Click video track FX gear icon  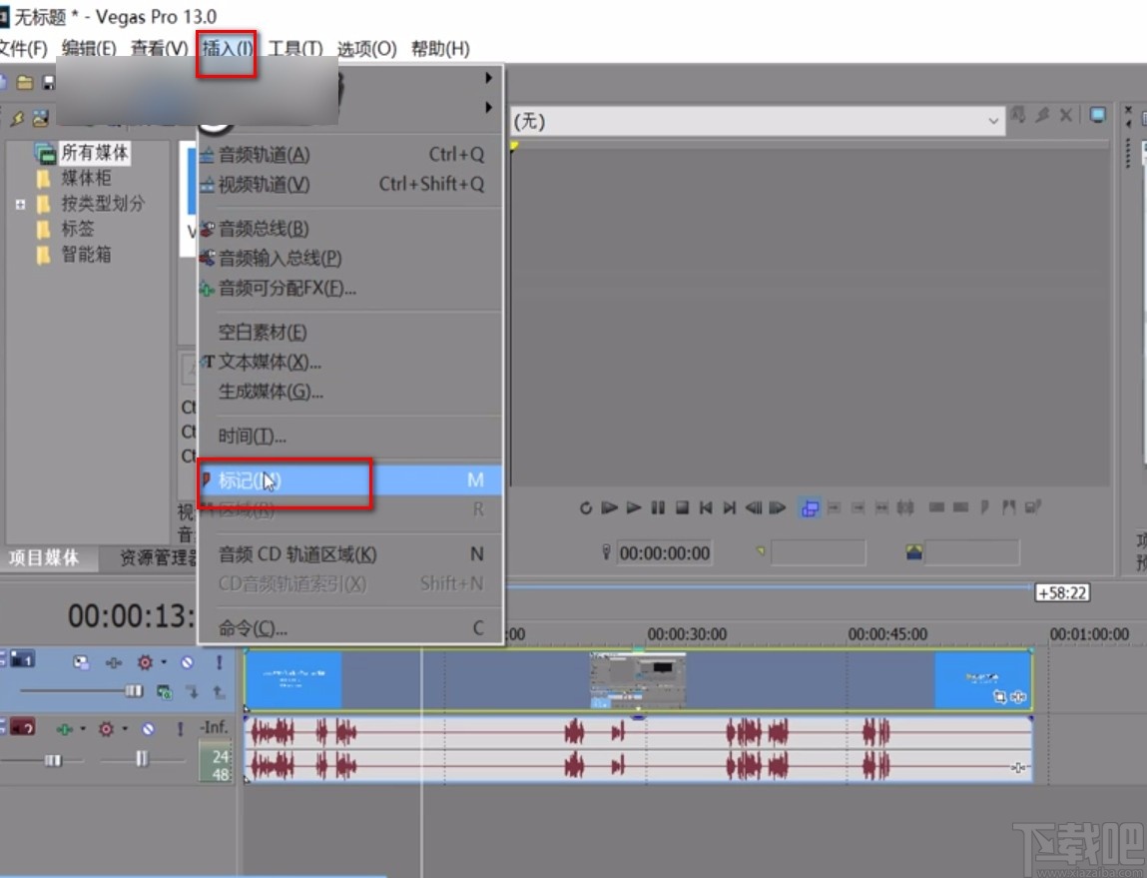(x=145, y=662)
